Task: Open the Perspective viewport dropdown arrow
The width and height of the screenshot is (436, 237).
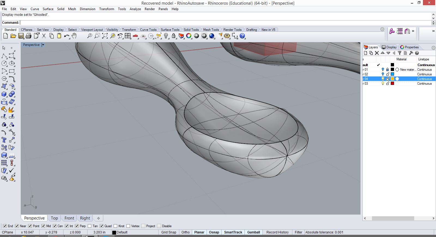Action: point(43,45)
